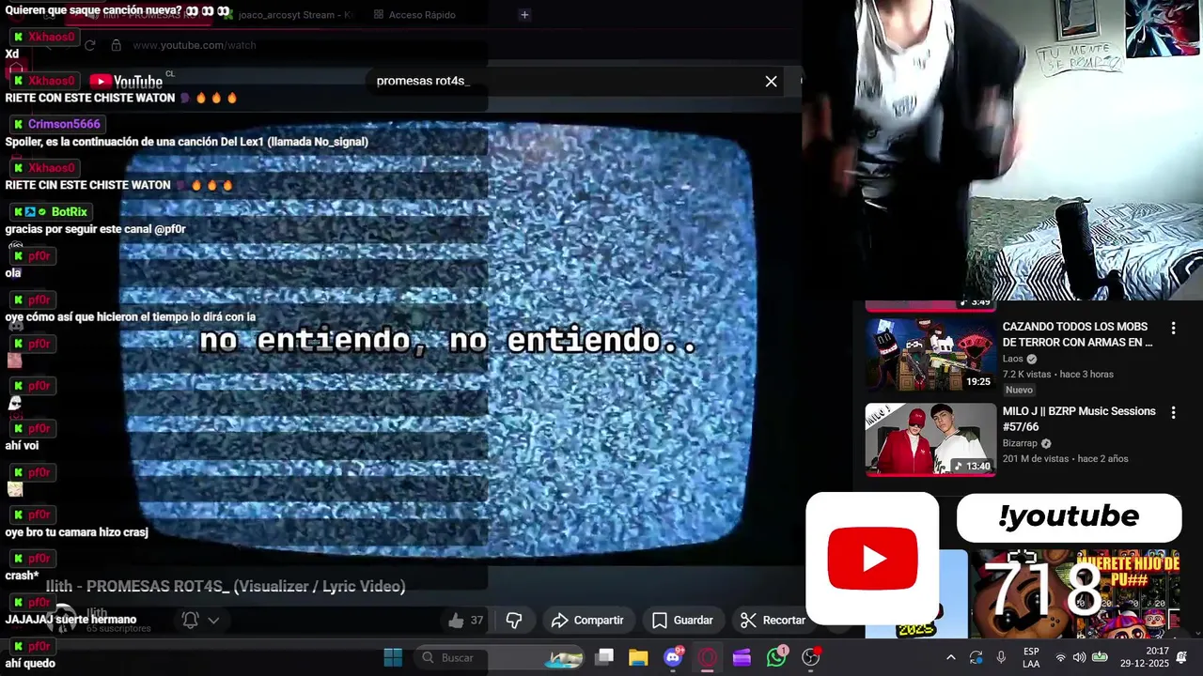Open the Compartir share dialog
Image resolution: width=1203 pixels, height=676 pixels.
click(x=587, y=621)
